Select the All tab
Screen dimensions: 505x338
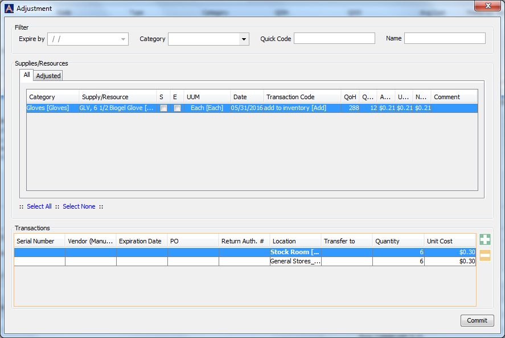tap(26, 75)
